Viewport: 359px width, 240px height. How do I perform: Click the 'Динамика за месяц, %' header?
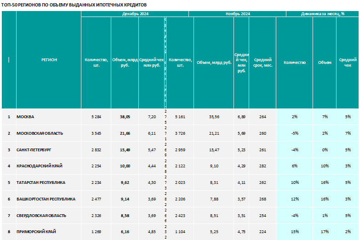[x=323, y=14]
